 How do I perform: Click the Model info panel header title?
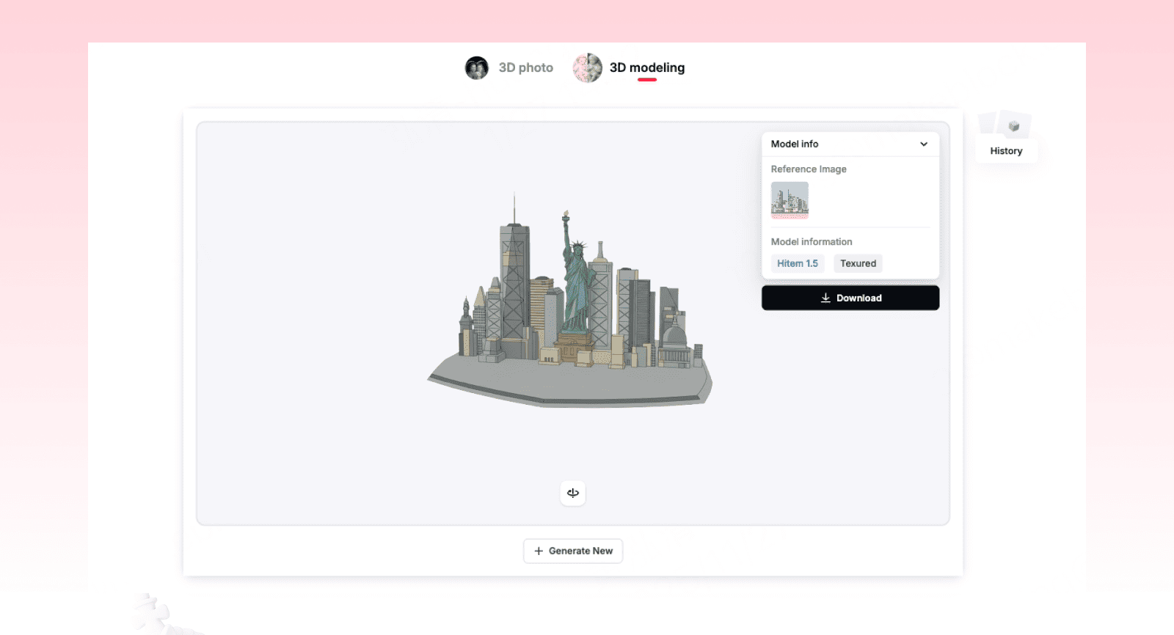tap(795, 144)
